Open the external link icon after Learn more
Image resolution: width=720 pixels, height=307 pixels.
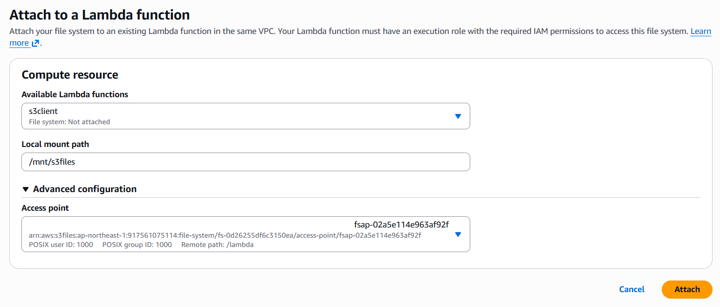35,43
